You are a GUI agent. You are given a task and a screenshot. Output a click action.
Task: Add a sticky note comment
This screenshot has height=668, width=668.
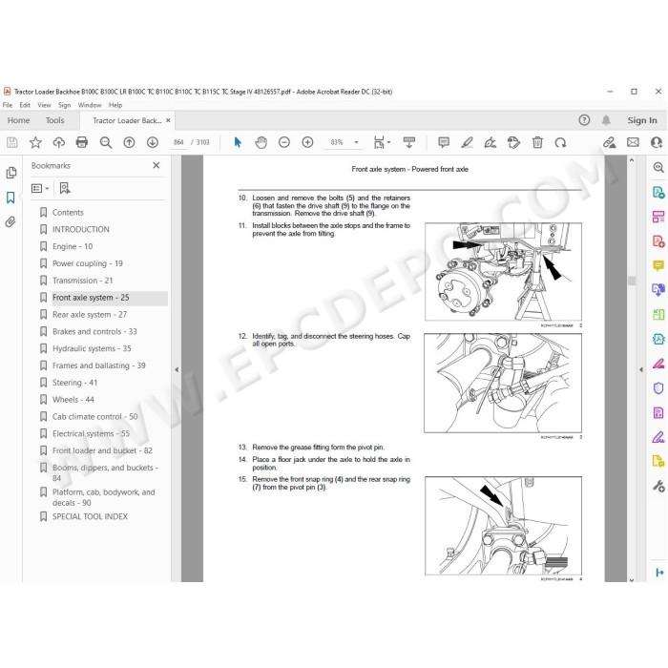click(x=444, y=142)
